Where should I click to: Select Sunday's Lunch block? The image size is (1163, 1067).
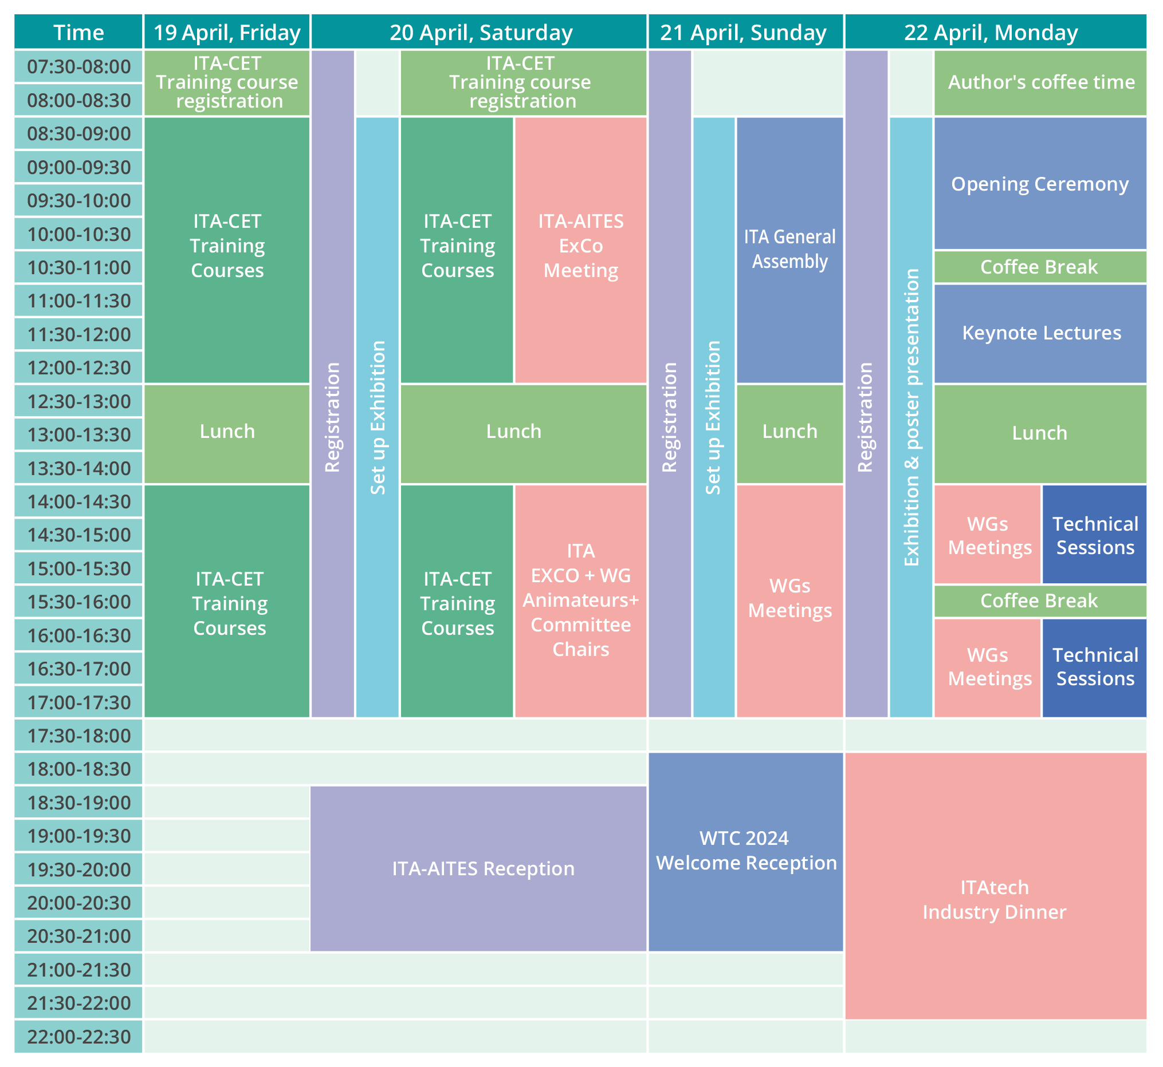point(790,434)
